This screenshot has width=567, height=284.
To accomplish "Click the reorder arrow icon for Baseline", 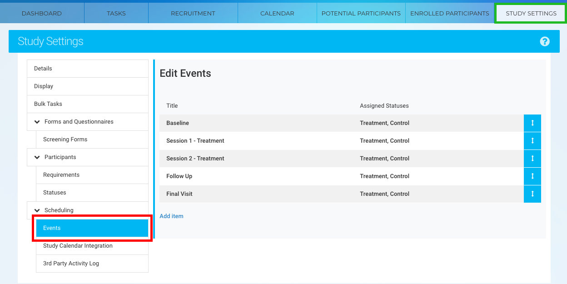I will pyautogui.click(x=532, y=123).
